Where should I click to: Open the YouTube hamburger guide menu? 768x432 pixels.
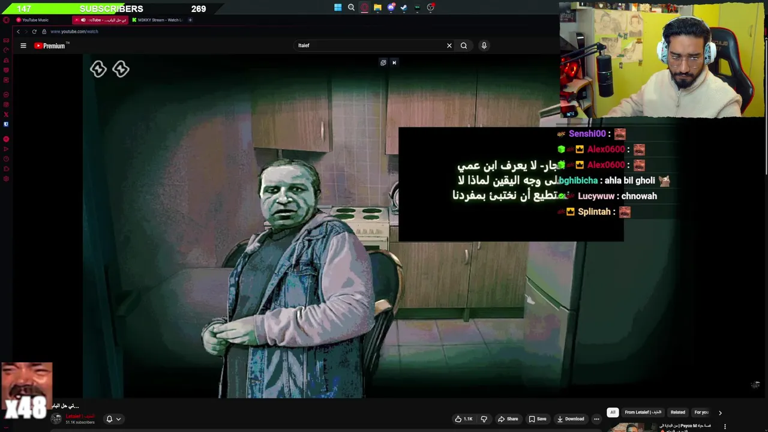coord(23,46)
